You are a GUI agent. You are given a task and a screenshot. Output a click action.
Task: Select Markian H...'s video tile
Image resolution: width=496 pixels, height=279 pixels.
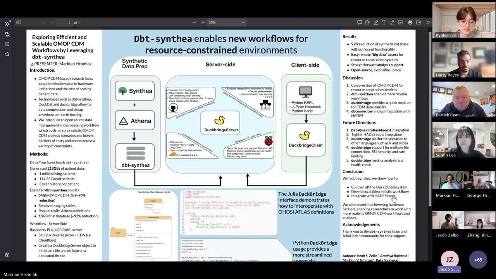click(448, 185)
